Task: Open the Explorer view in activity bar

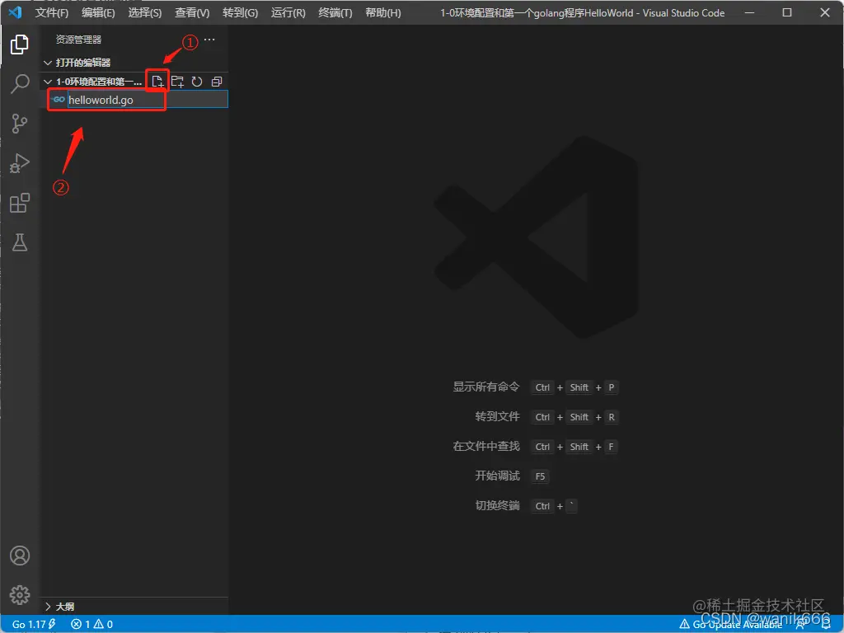Action: pyautogui.click(x=20, y=45)
